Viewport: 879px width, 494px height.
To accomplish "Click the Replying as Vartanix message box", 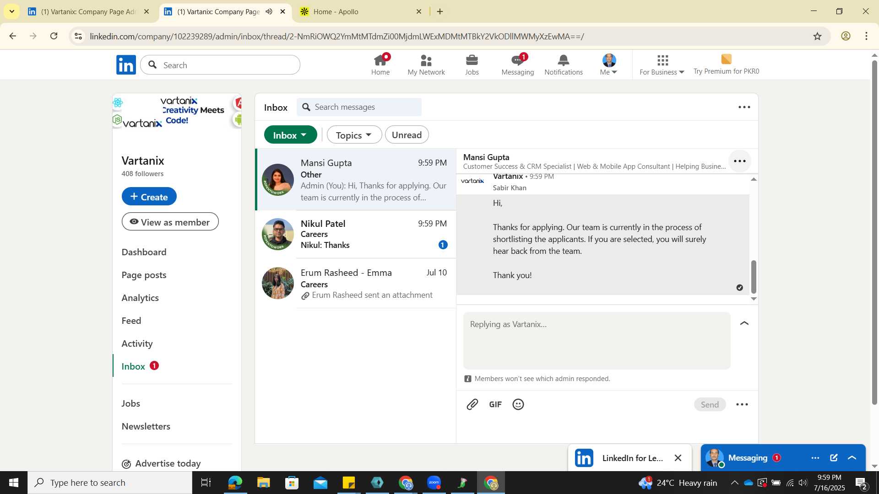I will [597, 341].
